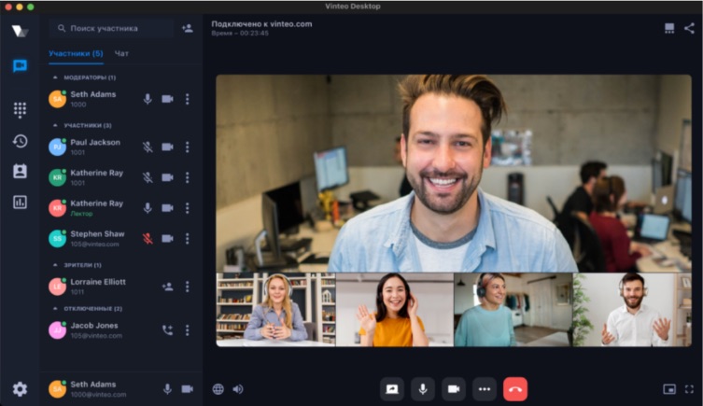
Task: Promote Lorraine Elliott with person-plus icon
Action: (x=168, y=287)
